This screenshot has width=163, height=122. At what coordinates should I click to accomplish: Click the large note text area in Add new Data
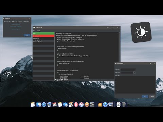click(135, 85)
